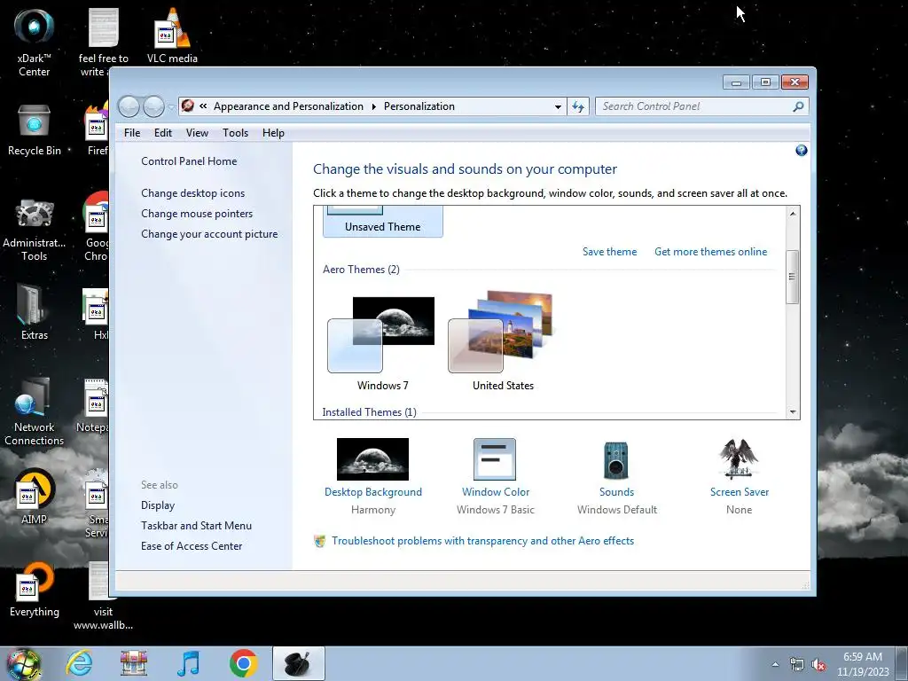Go to Control Panel Home
This screenshot has width=908, height=681.
pos(189,161)
